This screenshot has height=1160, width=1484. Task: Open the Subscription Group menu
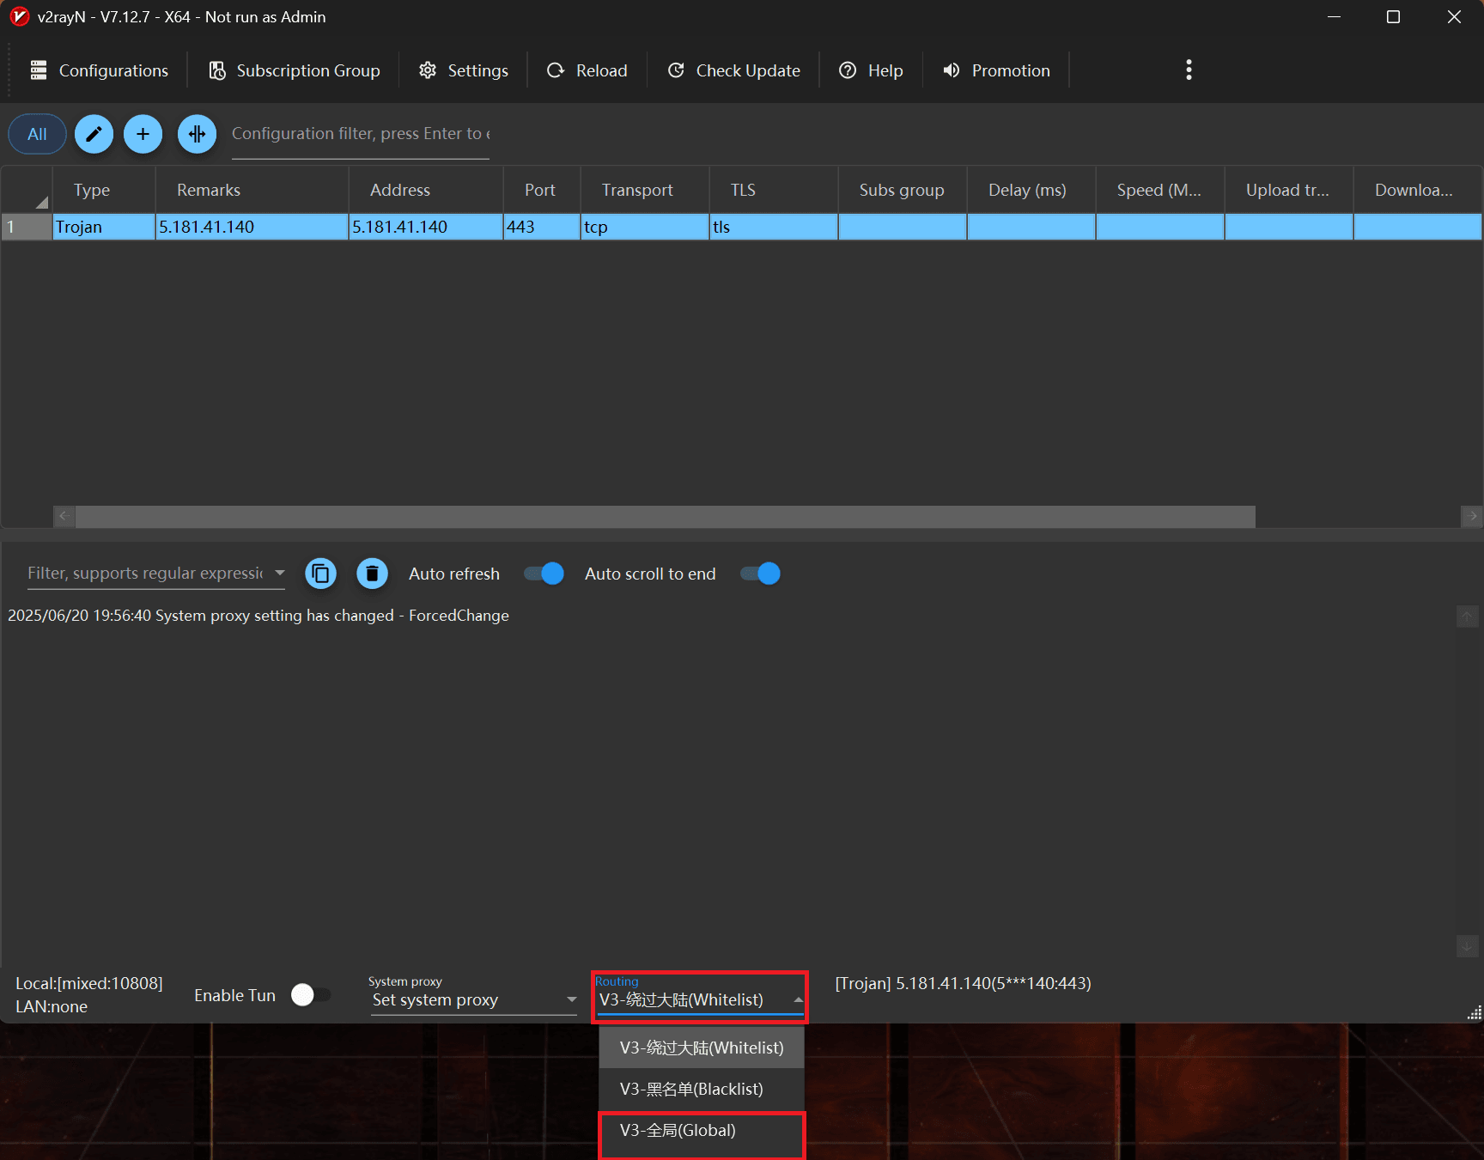tap(294, 70)
